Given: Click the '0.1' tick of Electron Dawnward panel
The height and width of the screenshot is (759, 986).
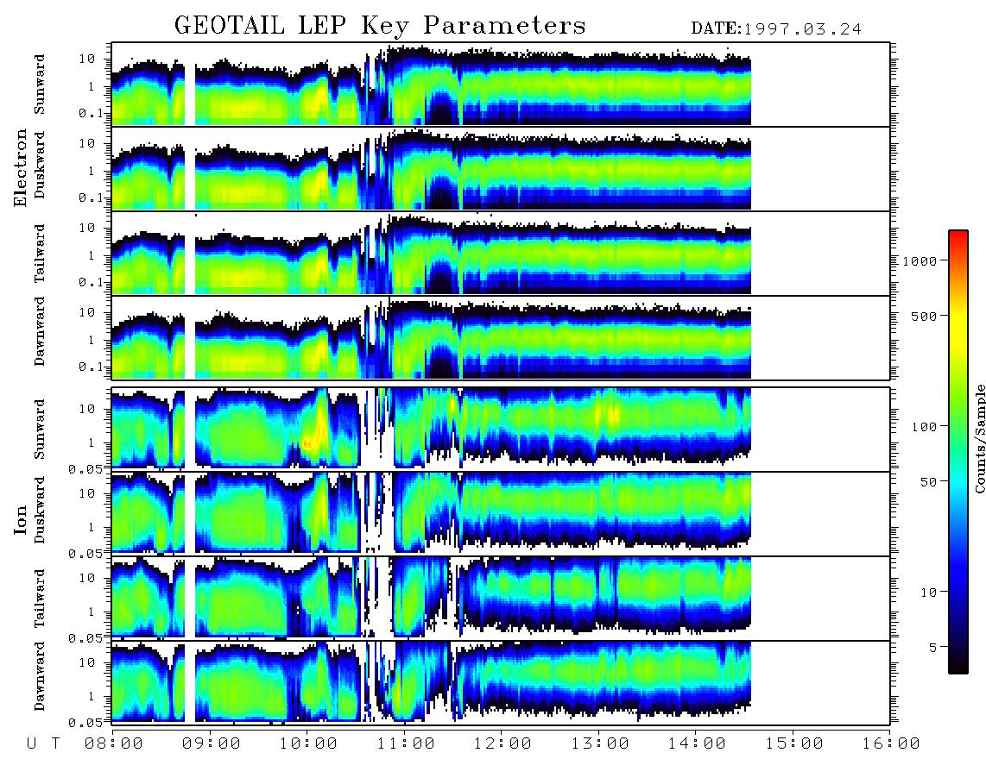Looking at the screenshot, I should 91,367.
